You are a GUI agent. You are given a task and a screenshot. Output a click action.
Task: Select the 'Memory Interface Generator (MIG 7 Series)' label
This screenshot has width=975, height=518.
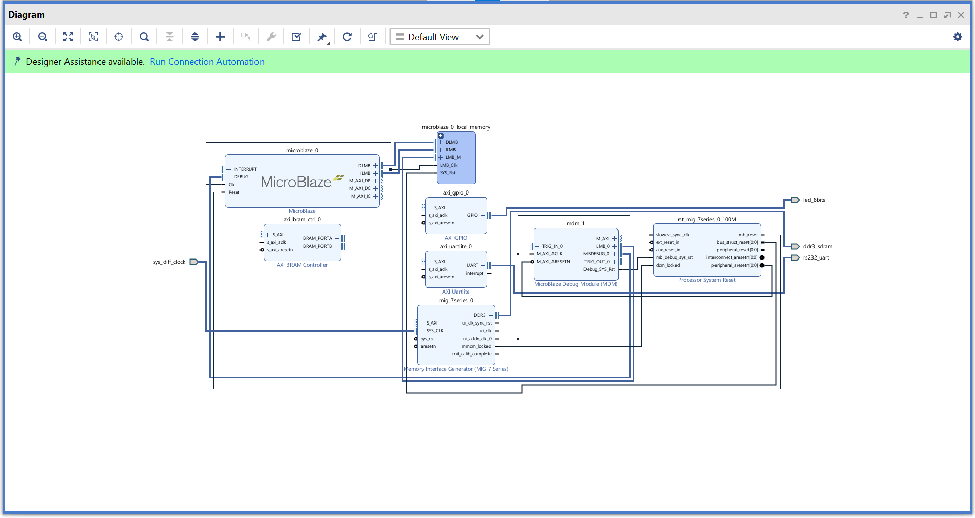[456, 369]
